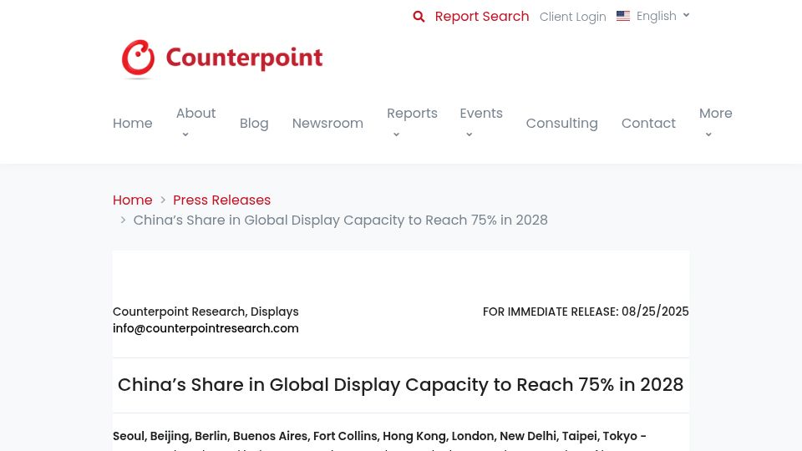Expand the chevron under About
Image resolution: width=802 pixels, height=451 pixels.
[185, 134]
